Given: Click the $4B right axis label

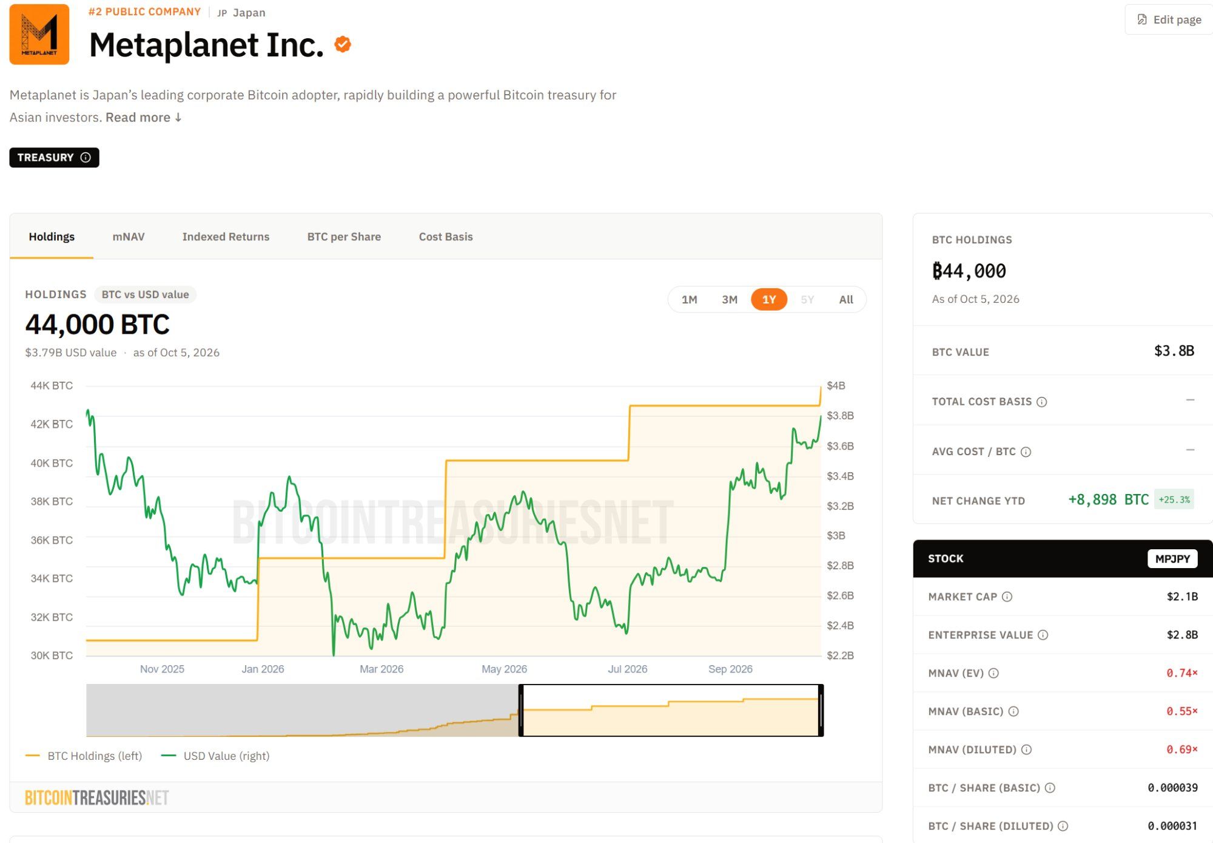Looking at the screenshot, I should 836,385.
